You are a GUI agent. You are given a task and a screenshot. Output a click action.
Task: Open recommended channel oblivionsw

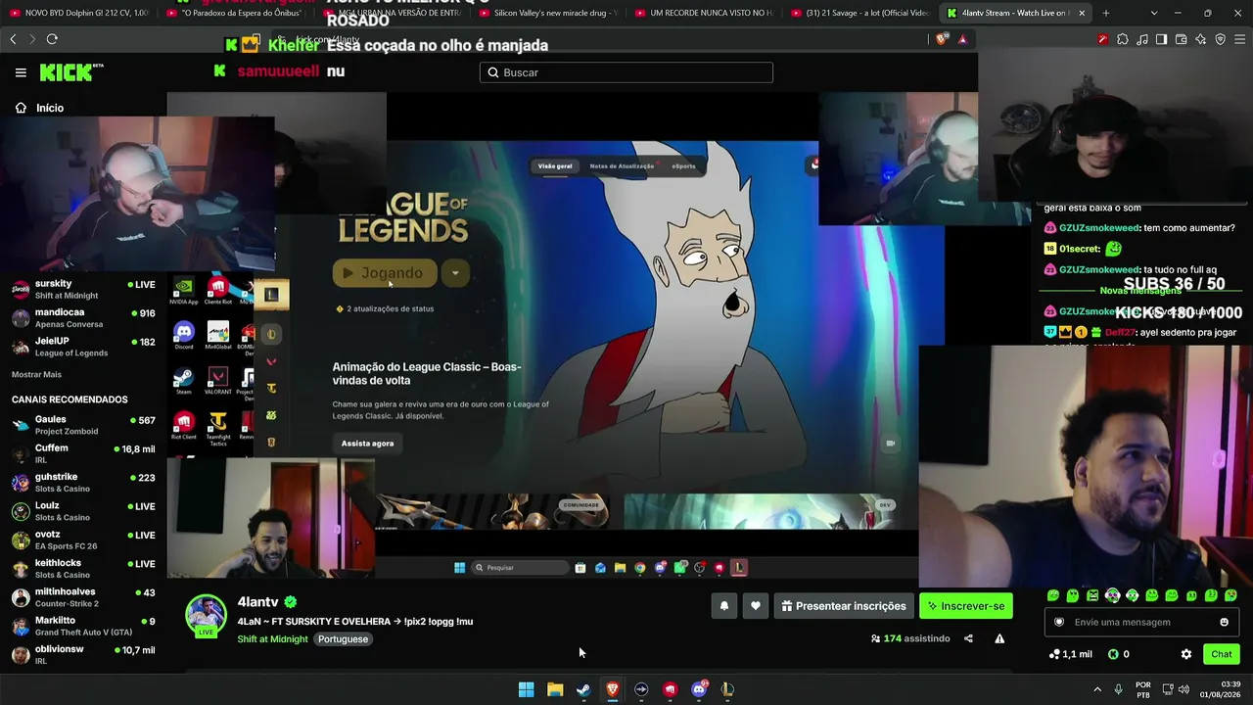click(x=83, y=655)
